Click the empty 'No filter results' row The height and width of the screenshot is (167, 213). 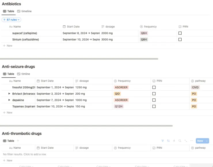click(x=25, y=154)
